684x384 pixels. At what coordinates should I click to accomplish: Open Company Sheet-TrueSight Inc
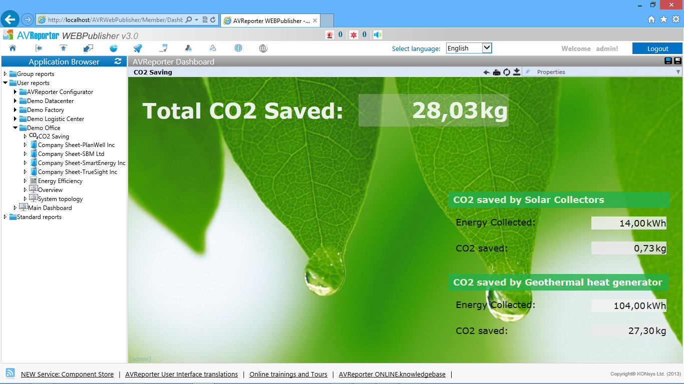[78, 172]
